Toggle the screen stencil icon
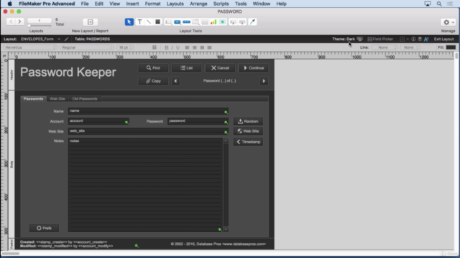The image size is (460, 258). tap(402, 39)
